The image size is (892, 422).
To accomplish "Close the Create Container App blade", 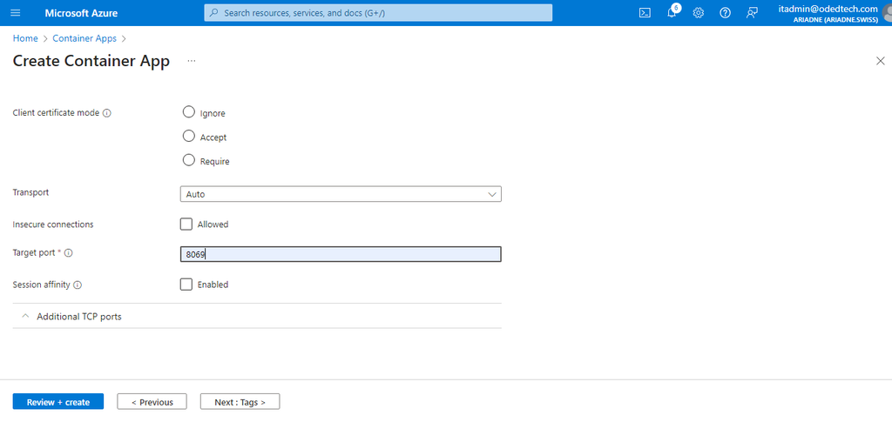I will [880, 61].
